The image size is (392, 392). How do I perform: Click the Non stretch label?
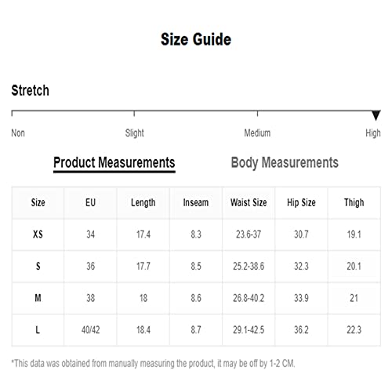pyautogui.click(x=18, y=133)
